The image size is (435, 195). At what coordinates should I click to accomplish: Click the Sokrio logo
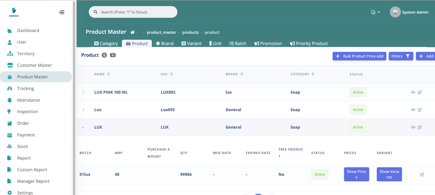14,12
